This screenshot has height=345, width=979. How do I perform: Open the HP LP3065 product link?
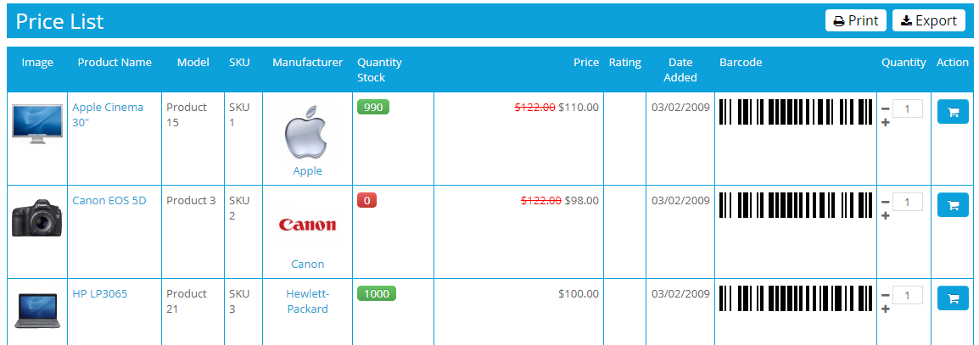click(x=99, y=294)
